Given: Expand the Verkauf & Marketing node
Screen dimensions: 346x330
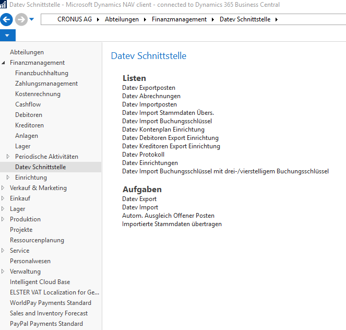Looking at the screenshot, I should point(3,188).
